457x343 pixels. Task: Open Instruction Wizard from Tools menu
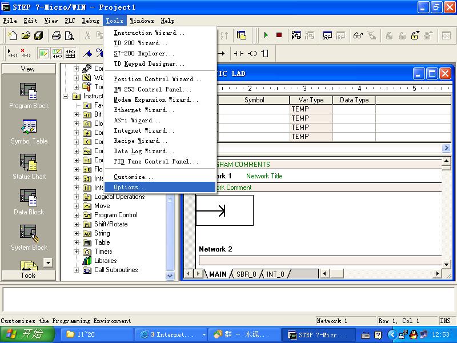tap(160, 33)
